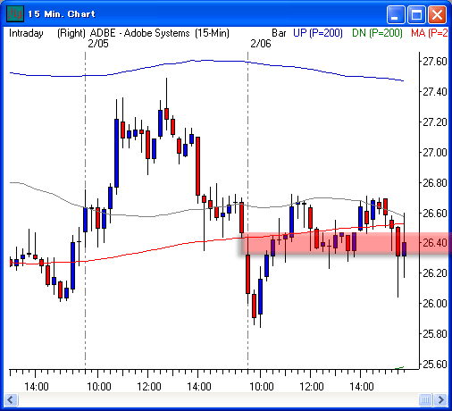This screenshot has height=411, width=452.
Task: Minimize the 15 Min. Chart window
Action: 396,14
